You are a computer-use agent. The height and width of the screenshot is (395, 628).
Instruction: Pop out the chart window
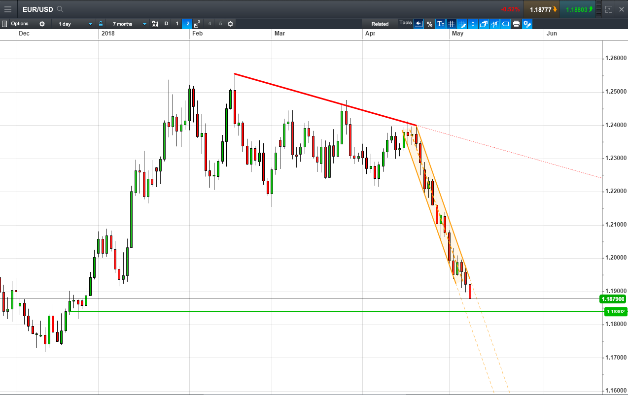point(609,9)
